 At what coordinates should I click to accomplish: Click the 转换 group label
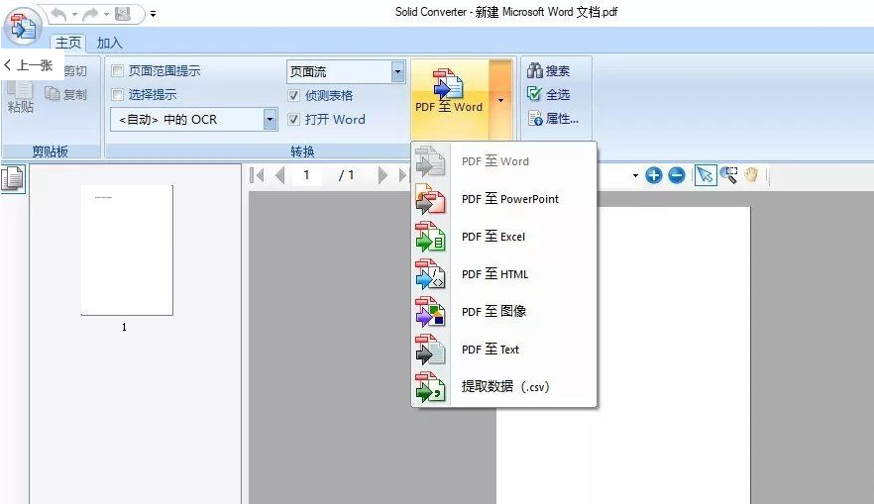[x=302, y=151]
